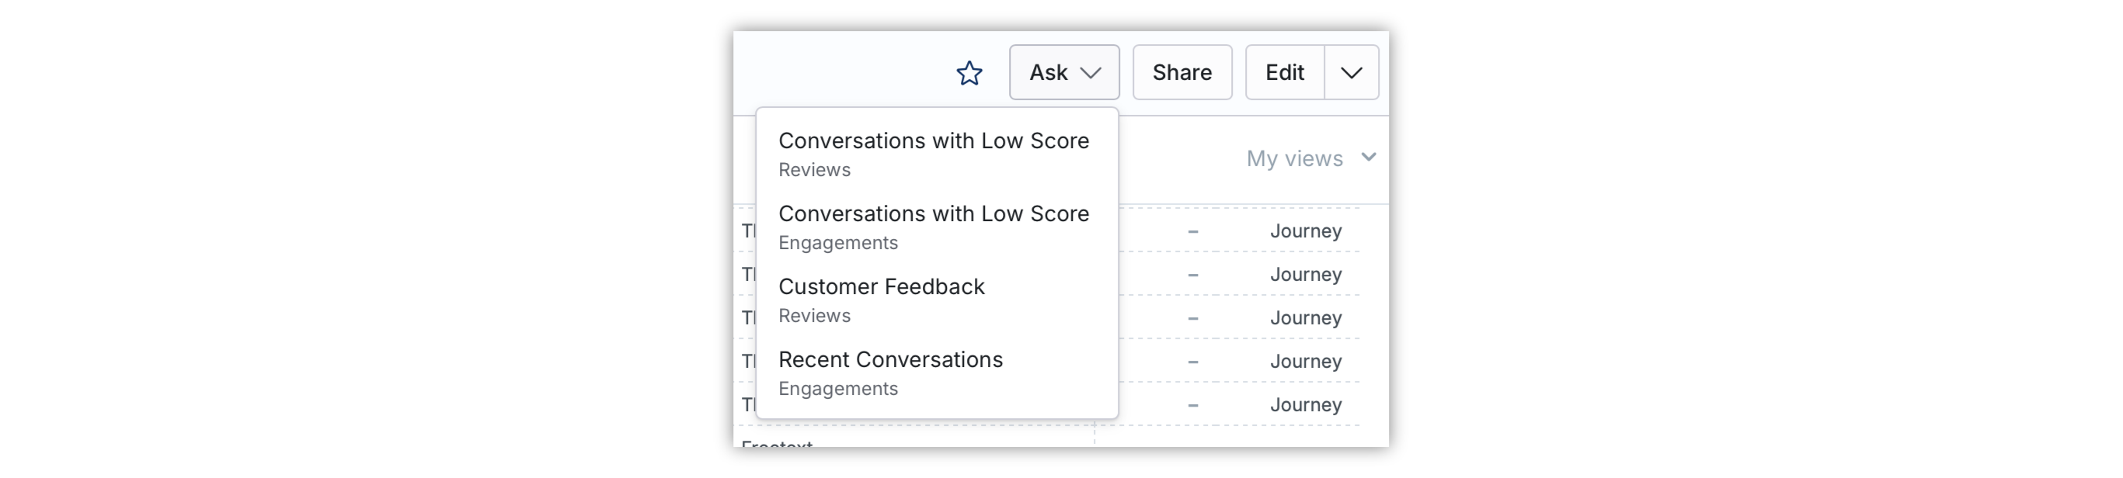
Task: Click Journey in the third table row
Action: (x=1306, y=318)
